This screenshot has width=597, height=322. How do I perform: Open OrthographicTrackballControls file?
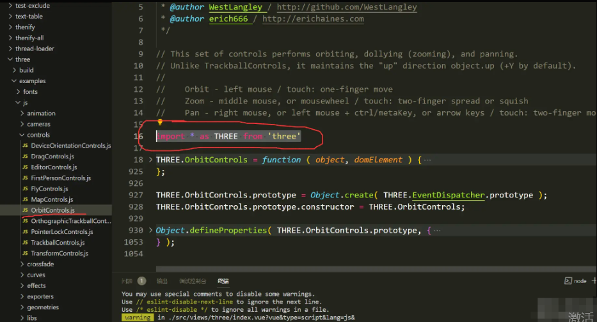point(71,221)
